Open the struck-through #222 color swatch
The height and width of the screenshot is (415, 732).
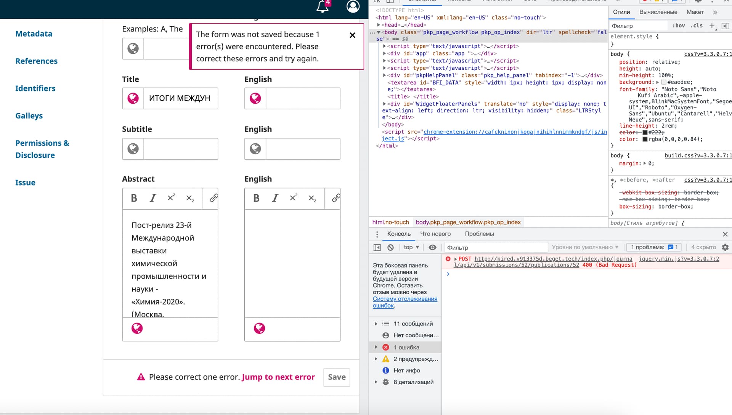[x=645, y=133]
